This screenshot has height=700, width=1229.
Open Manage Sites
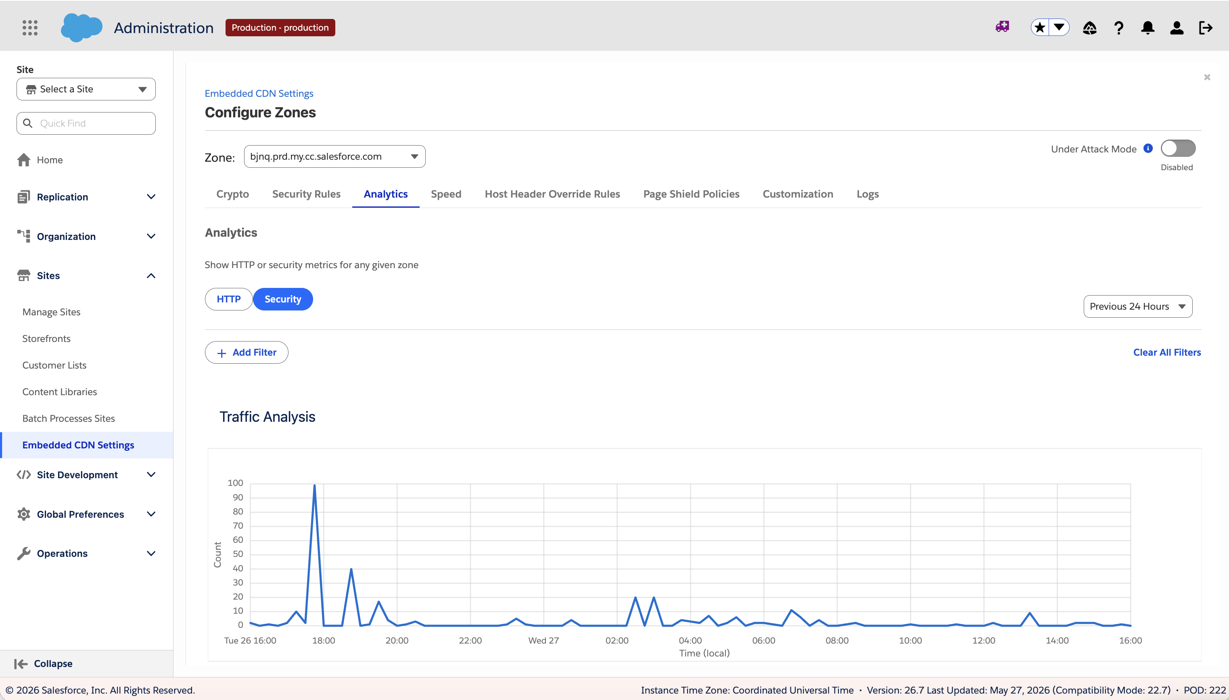[52, 312]
